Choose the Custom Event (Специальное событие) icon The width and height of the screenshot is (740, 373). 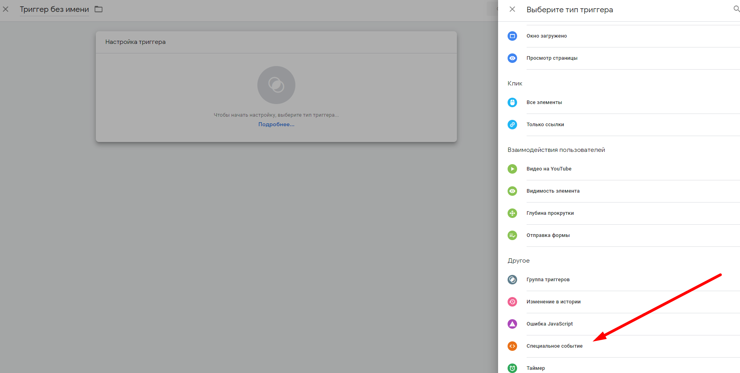(x=512, y=346)
